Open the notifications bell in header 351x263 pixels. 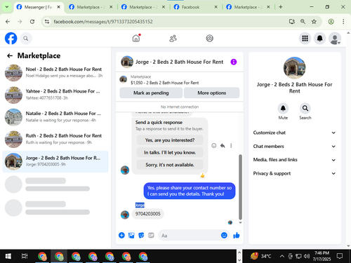[x=319, y=39]
